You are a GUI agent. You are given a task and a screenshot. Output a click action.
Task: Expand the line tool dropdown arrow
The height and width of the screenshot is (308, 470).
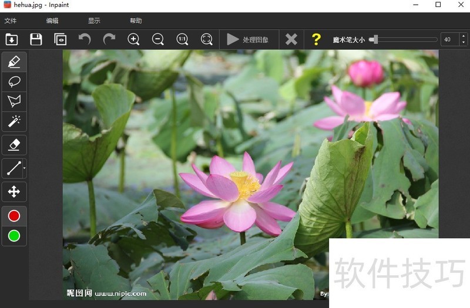tap(25, 168)
